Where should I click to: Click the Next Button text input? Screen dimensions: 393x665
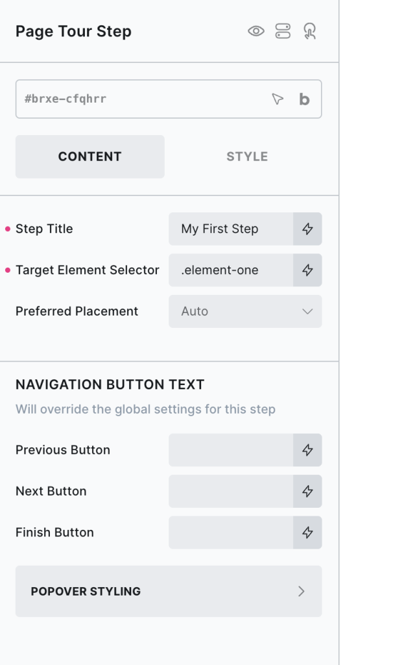tap(231, 492)
